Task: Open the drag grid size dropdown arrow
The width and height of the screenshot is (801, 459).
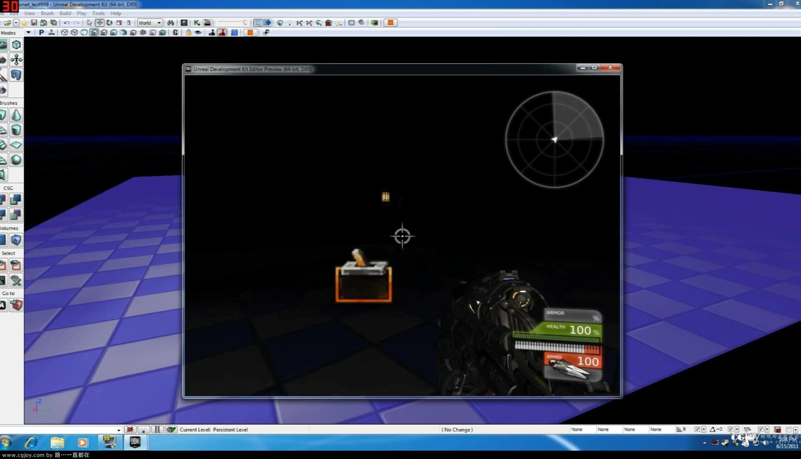Action: tap(704, 429)
